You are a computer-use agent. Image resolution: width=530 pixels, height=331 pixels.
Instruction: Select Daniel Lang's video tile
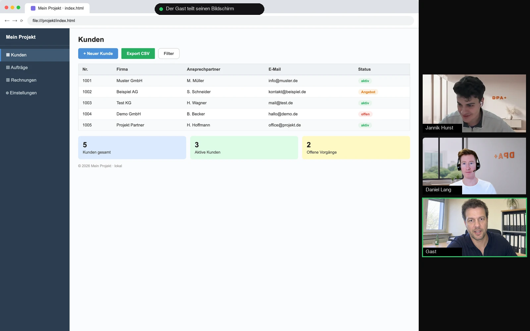(x=474, y=166)
